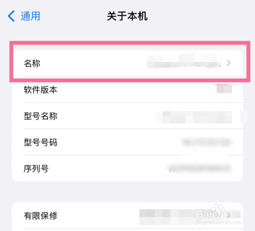Click the 型号号码 row label
Viewport: 255px width, 231px height.
coord(40,142)
